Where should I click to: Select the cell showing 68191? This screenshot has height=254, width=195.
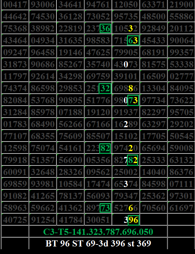pos(154,52)
